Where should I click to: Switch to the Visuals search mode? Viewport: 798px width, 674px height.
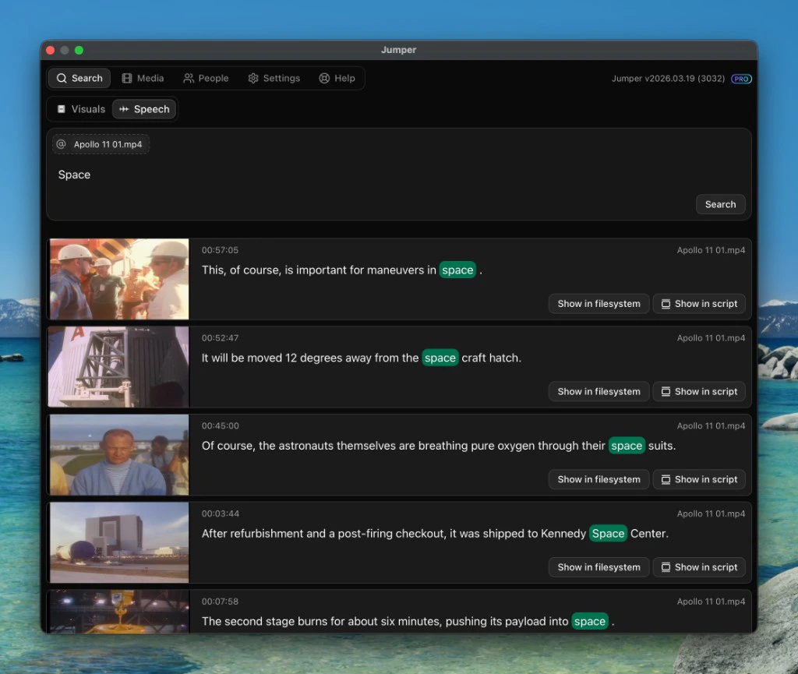click(x=79, y=109)
